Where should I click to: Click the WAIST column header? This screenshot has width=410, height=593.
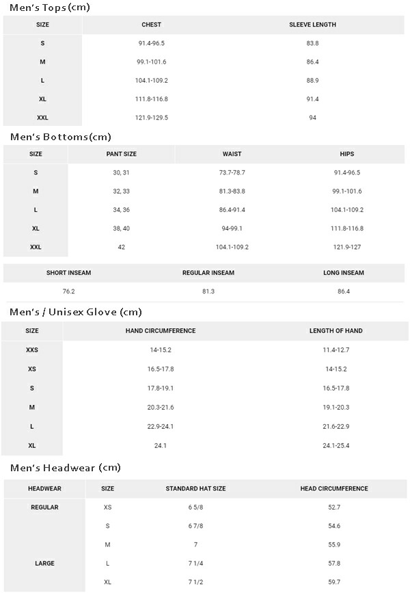pos(232,154)
